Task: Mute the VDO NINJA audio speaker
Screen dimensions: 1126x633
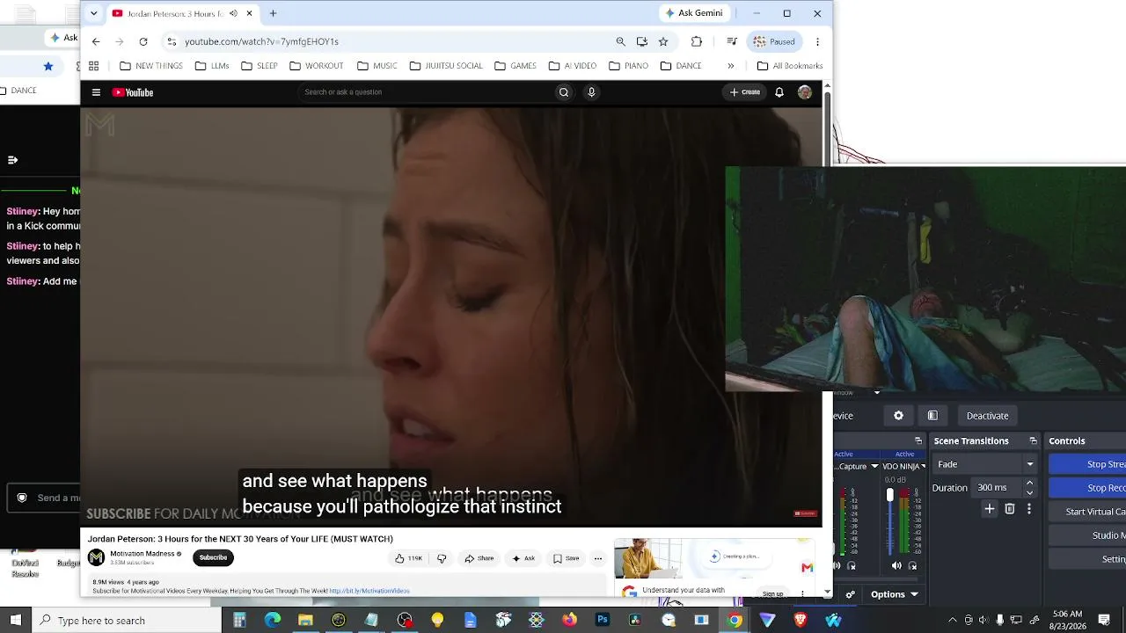Action: [x=896, y=566]
